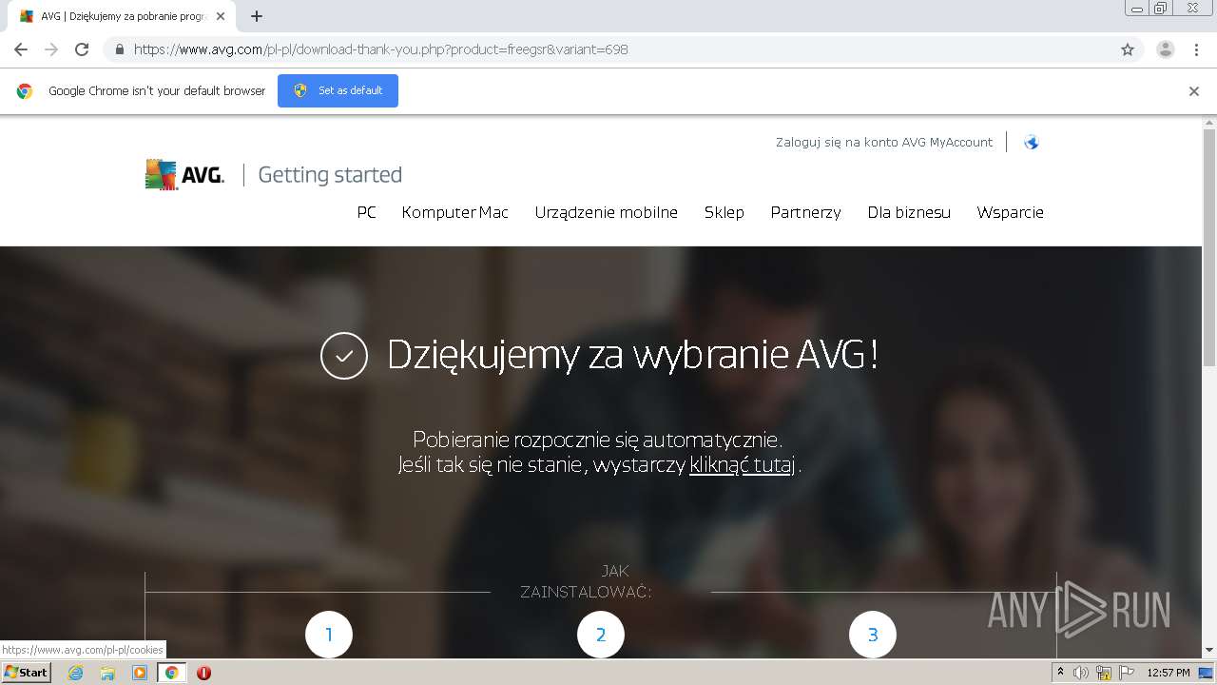Close the AVG browser tab
This screenshot has height=685, width=1217.
(221, 16)
